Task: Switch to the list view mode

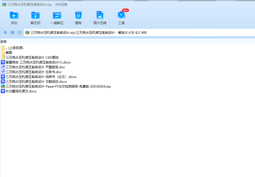Action: pyautogui.click(x=19, y=32)
